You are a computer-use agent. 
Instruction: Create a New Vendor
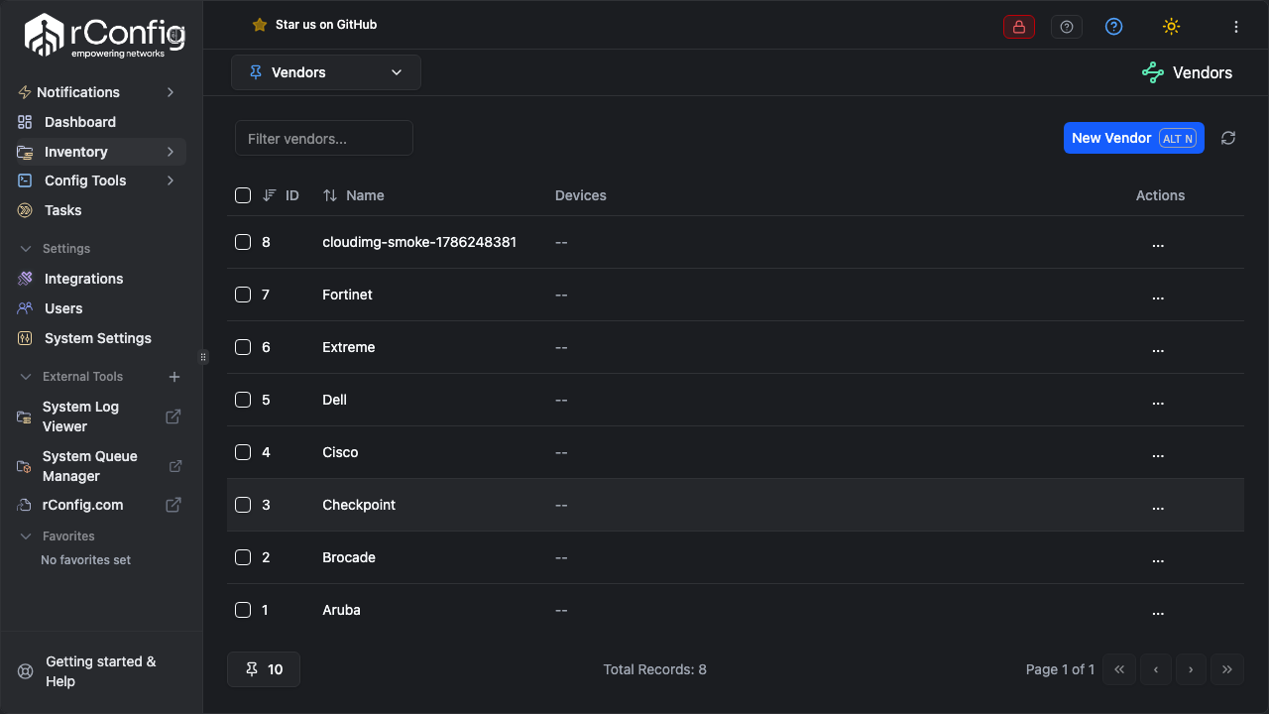pyautogui.click(x=1134, y=138)
